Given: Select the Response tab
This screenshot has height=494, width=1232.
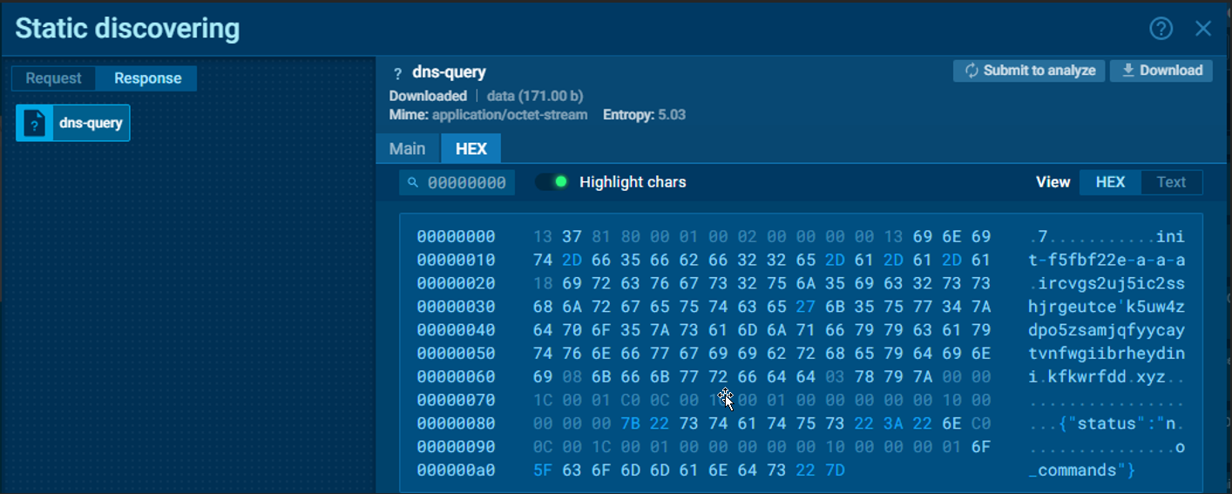Looking at the screenshot, I should (x=147, y=78).
